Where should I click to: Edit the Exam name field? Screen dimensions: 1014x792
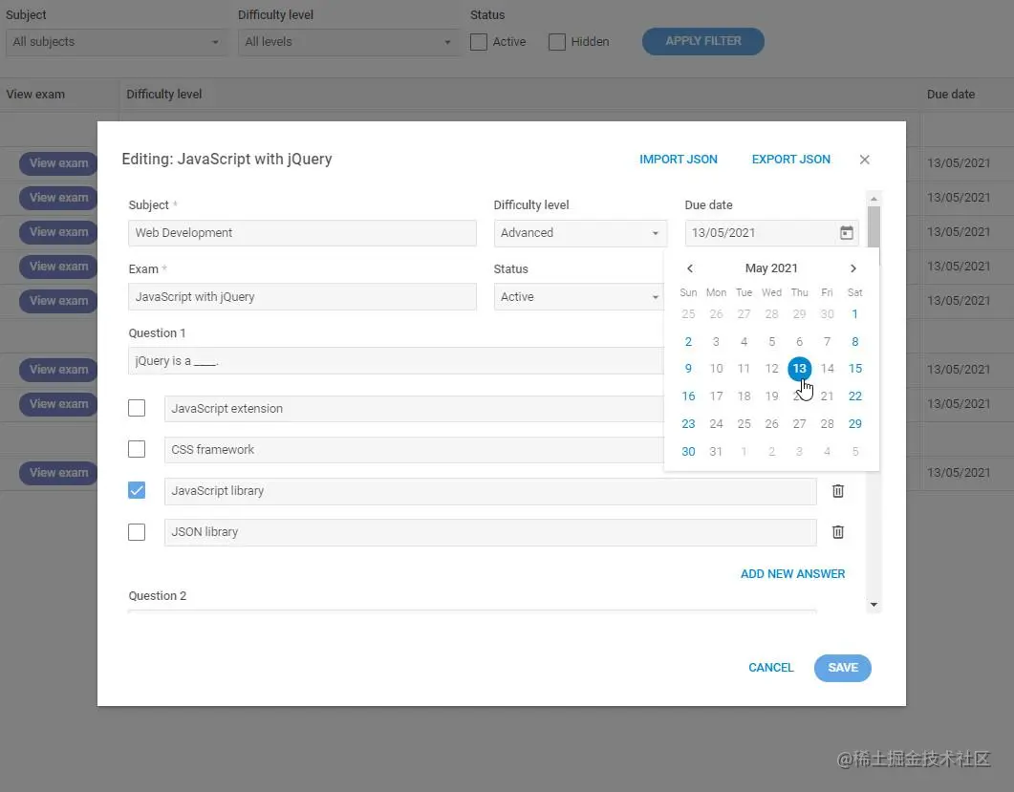pos(302,297)
